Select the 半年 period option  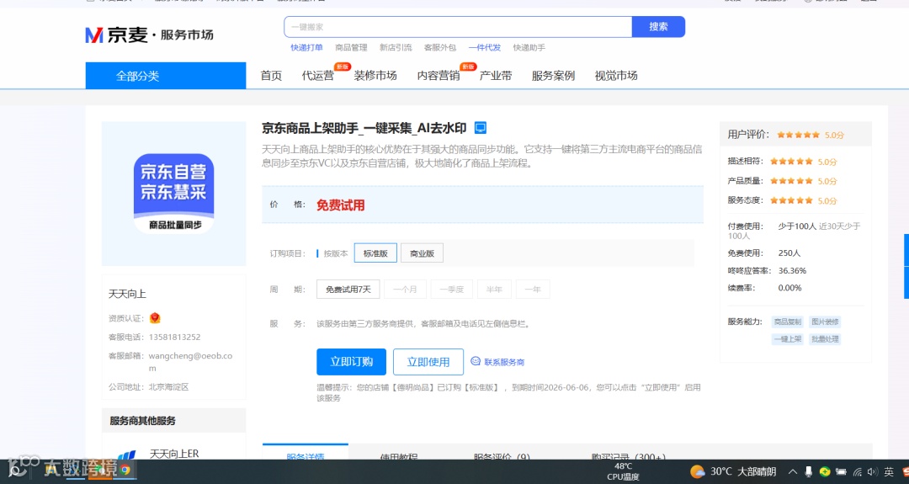point(495,290)
